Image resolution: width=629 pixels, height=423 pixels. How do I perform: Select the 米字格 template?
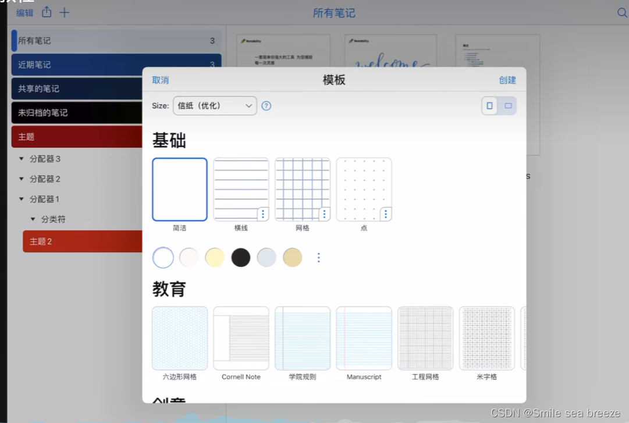(486, 339)
